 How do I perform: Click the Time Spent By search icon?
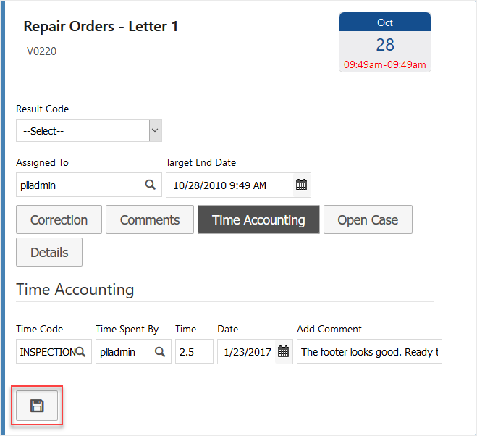coord(161,352)
